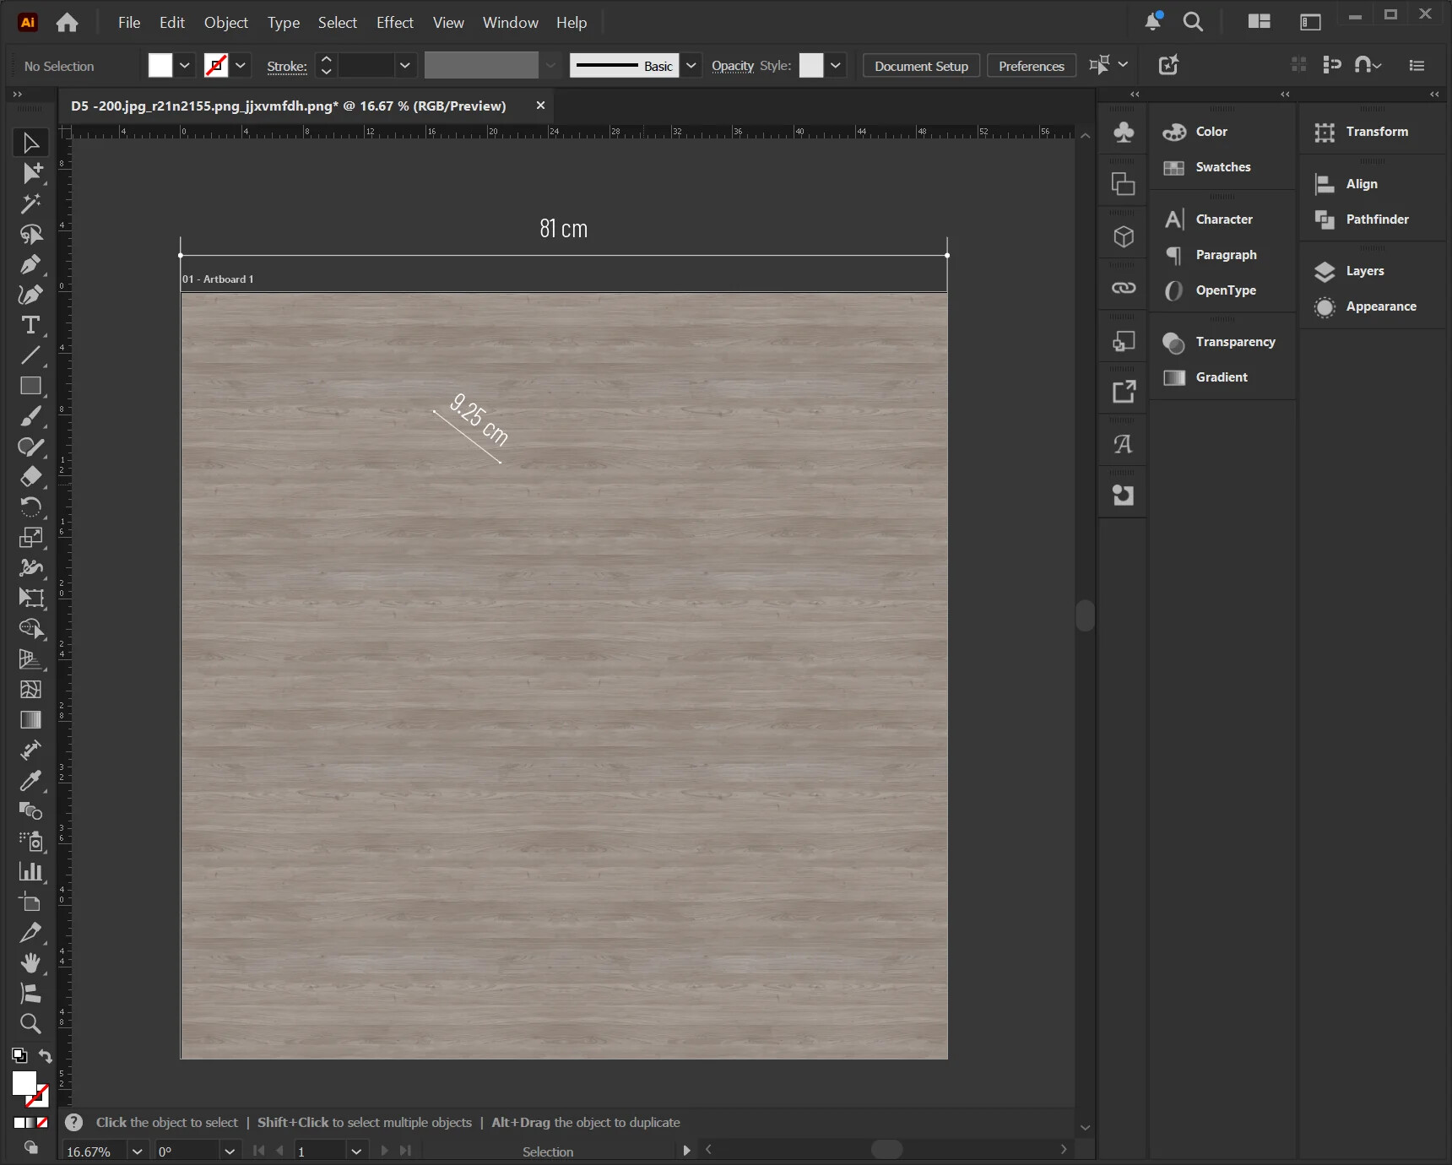Viewport: 1452px width, 1165px height.
Task: Select the Artboard tool
Action: [x=31, y=902]
